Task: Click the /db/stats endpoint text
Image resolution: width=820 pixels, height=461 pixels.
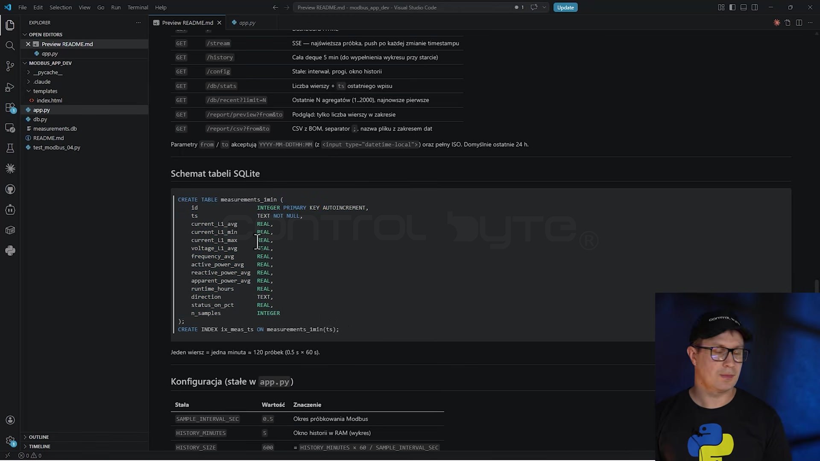Action: coord(221,86)
